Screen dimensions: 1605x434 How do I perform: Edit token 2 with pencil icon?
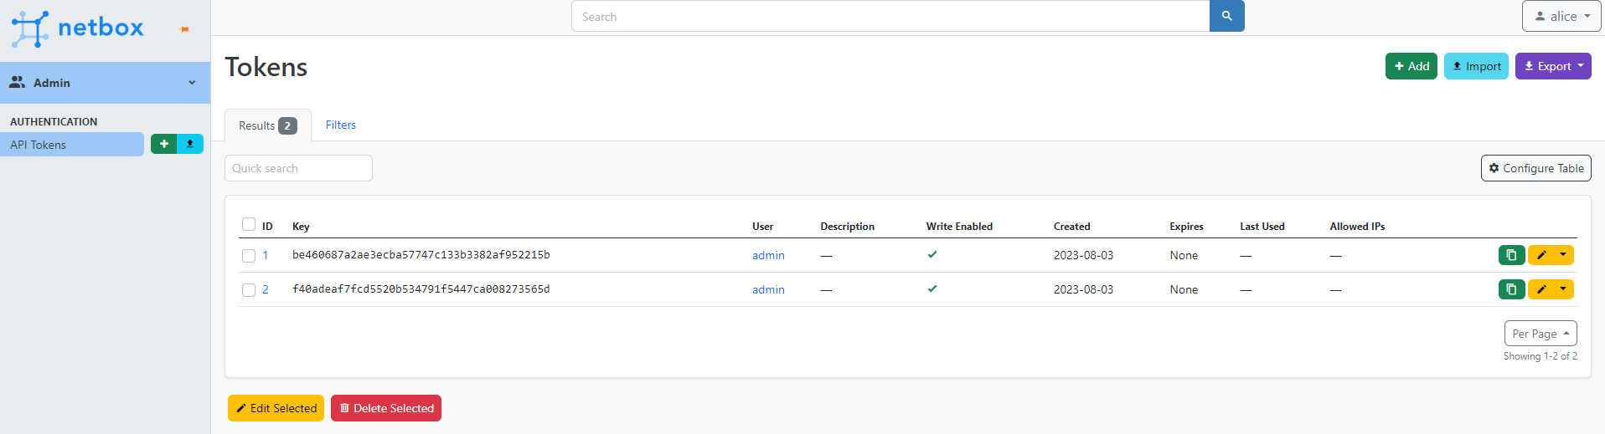tap(1541, 289)
